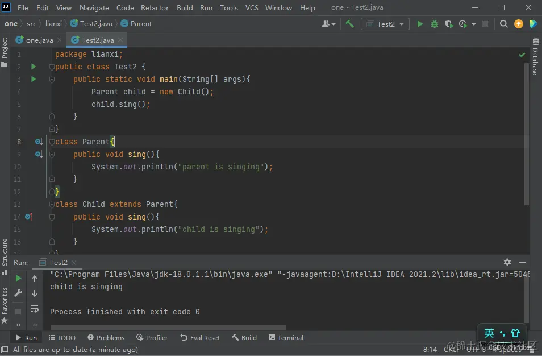Image resolution: width=542 pixels, height=356 pixels.
Task: Click the run gutter arrow beside class Test2
Action: (34, 67)
